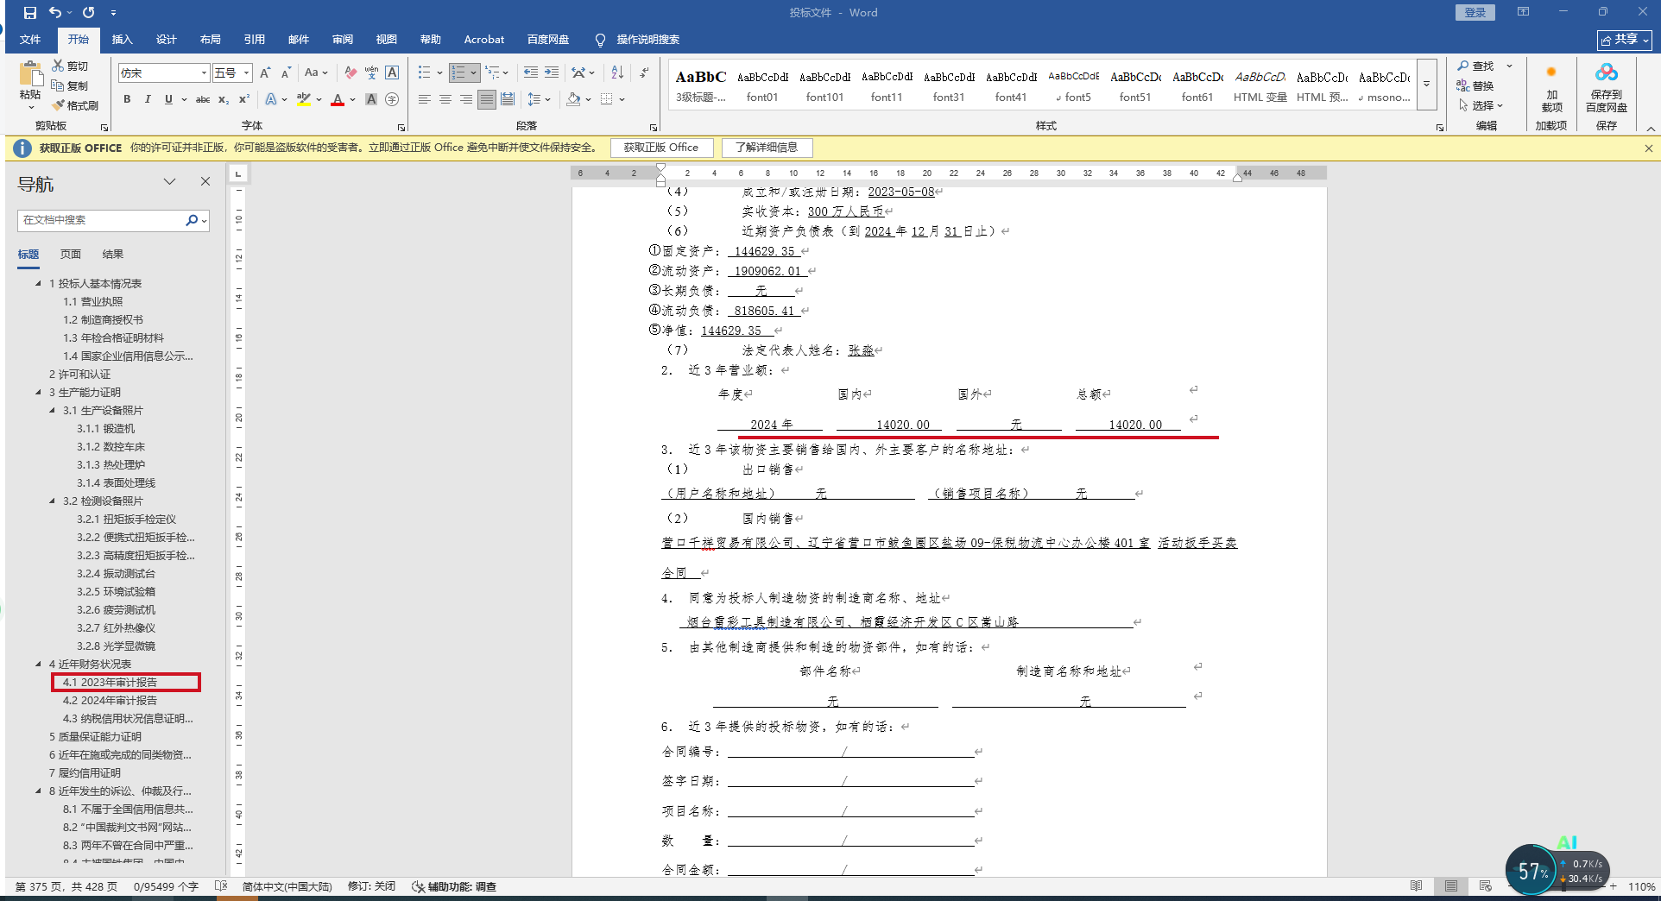Toggle bold formatting
Viewport: 1661px width, 901px height.
pos(127,99)
